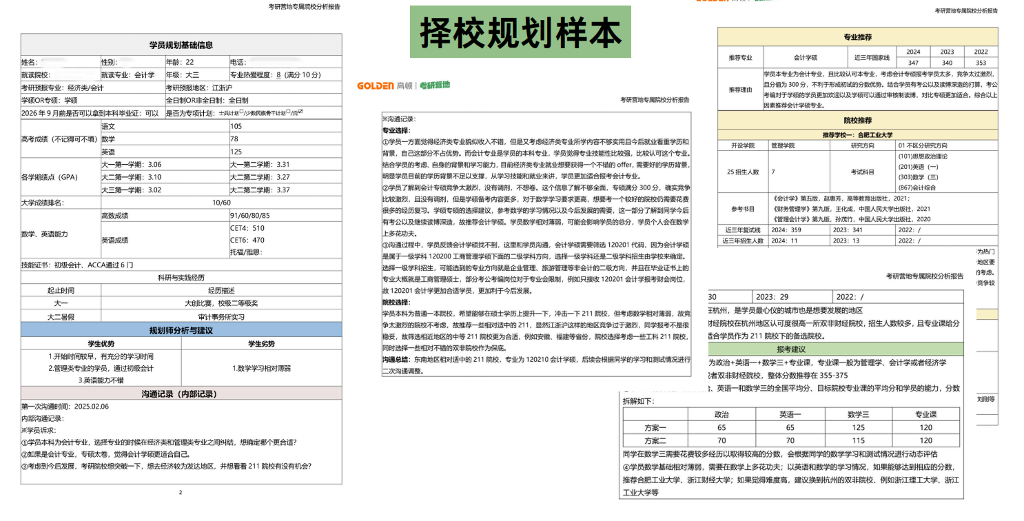The height and width of the screenshot is (521, 1024).
Task: Select 考研预报地区：江浙沪 cell
Action: click(253, 88)
